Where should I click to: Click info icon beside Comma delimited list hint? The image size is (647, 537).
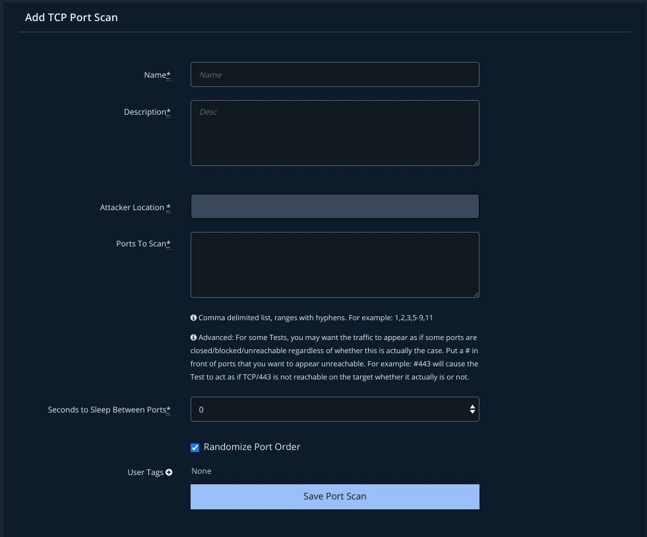(193, 318)
